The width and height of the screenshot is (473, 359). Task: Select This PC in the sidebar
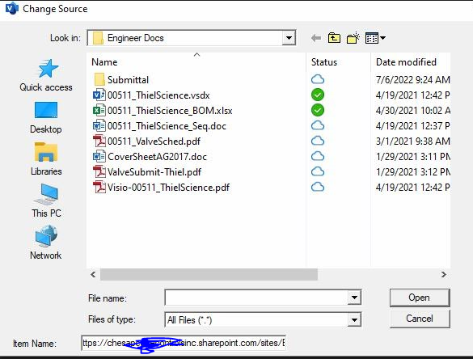[x=46, y=201]
